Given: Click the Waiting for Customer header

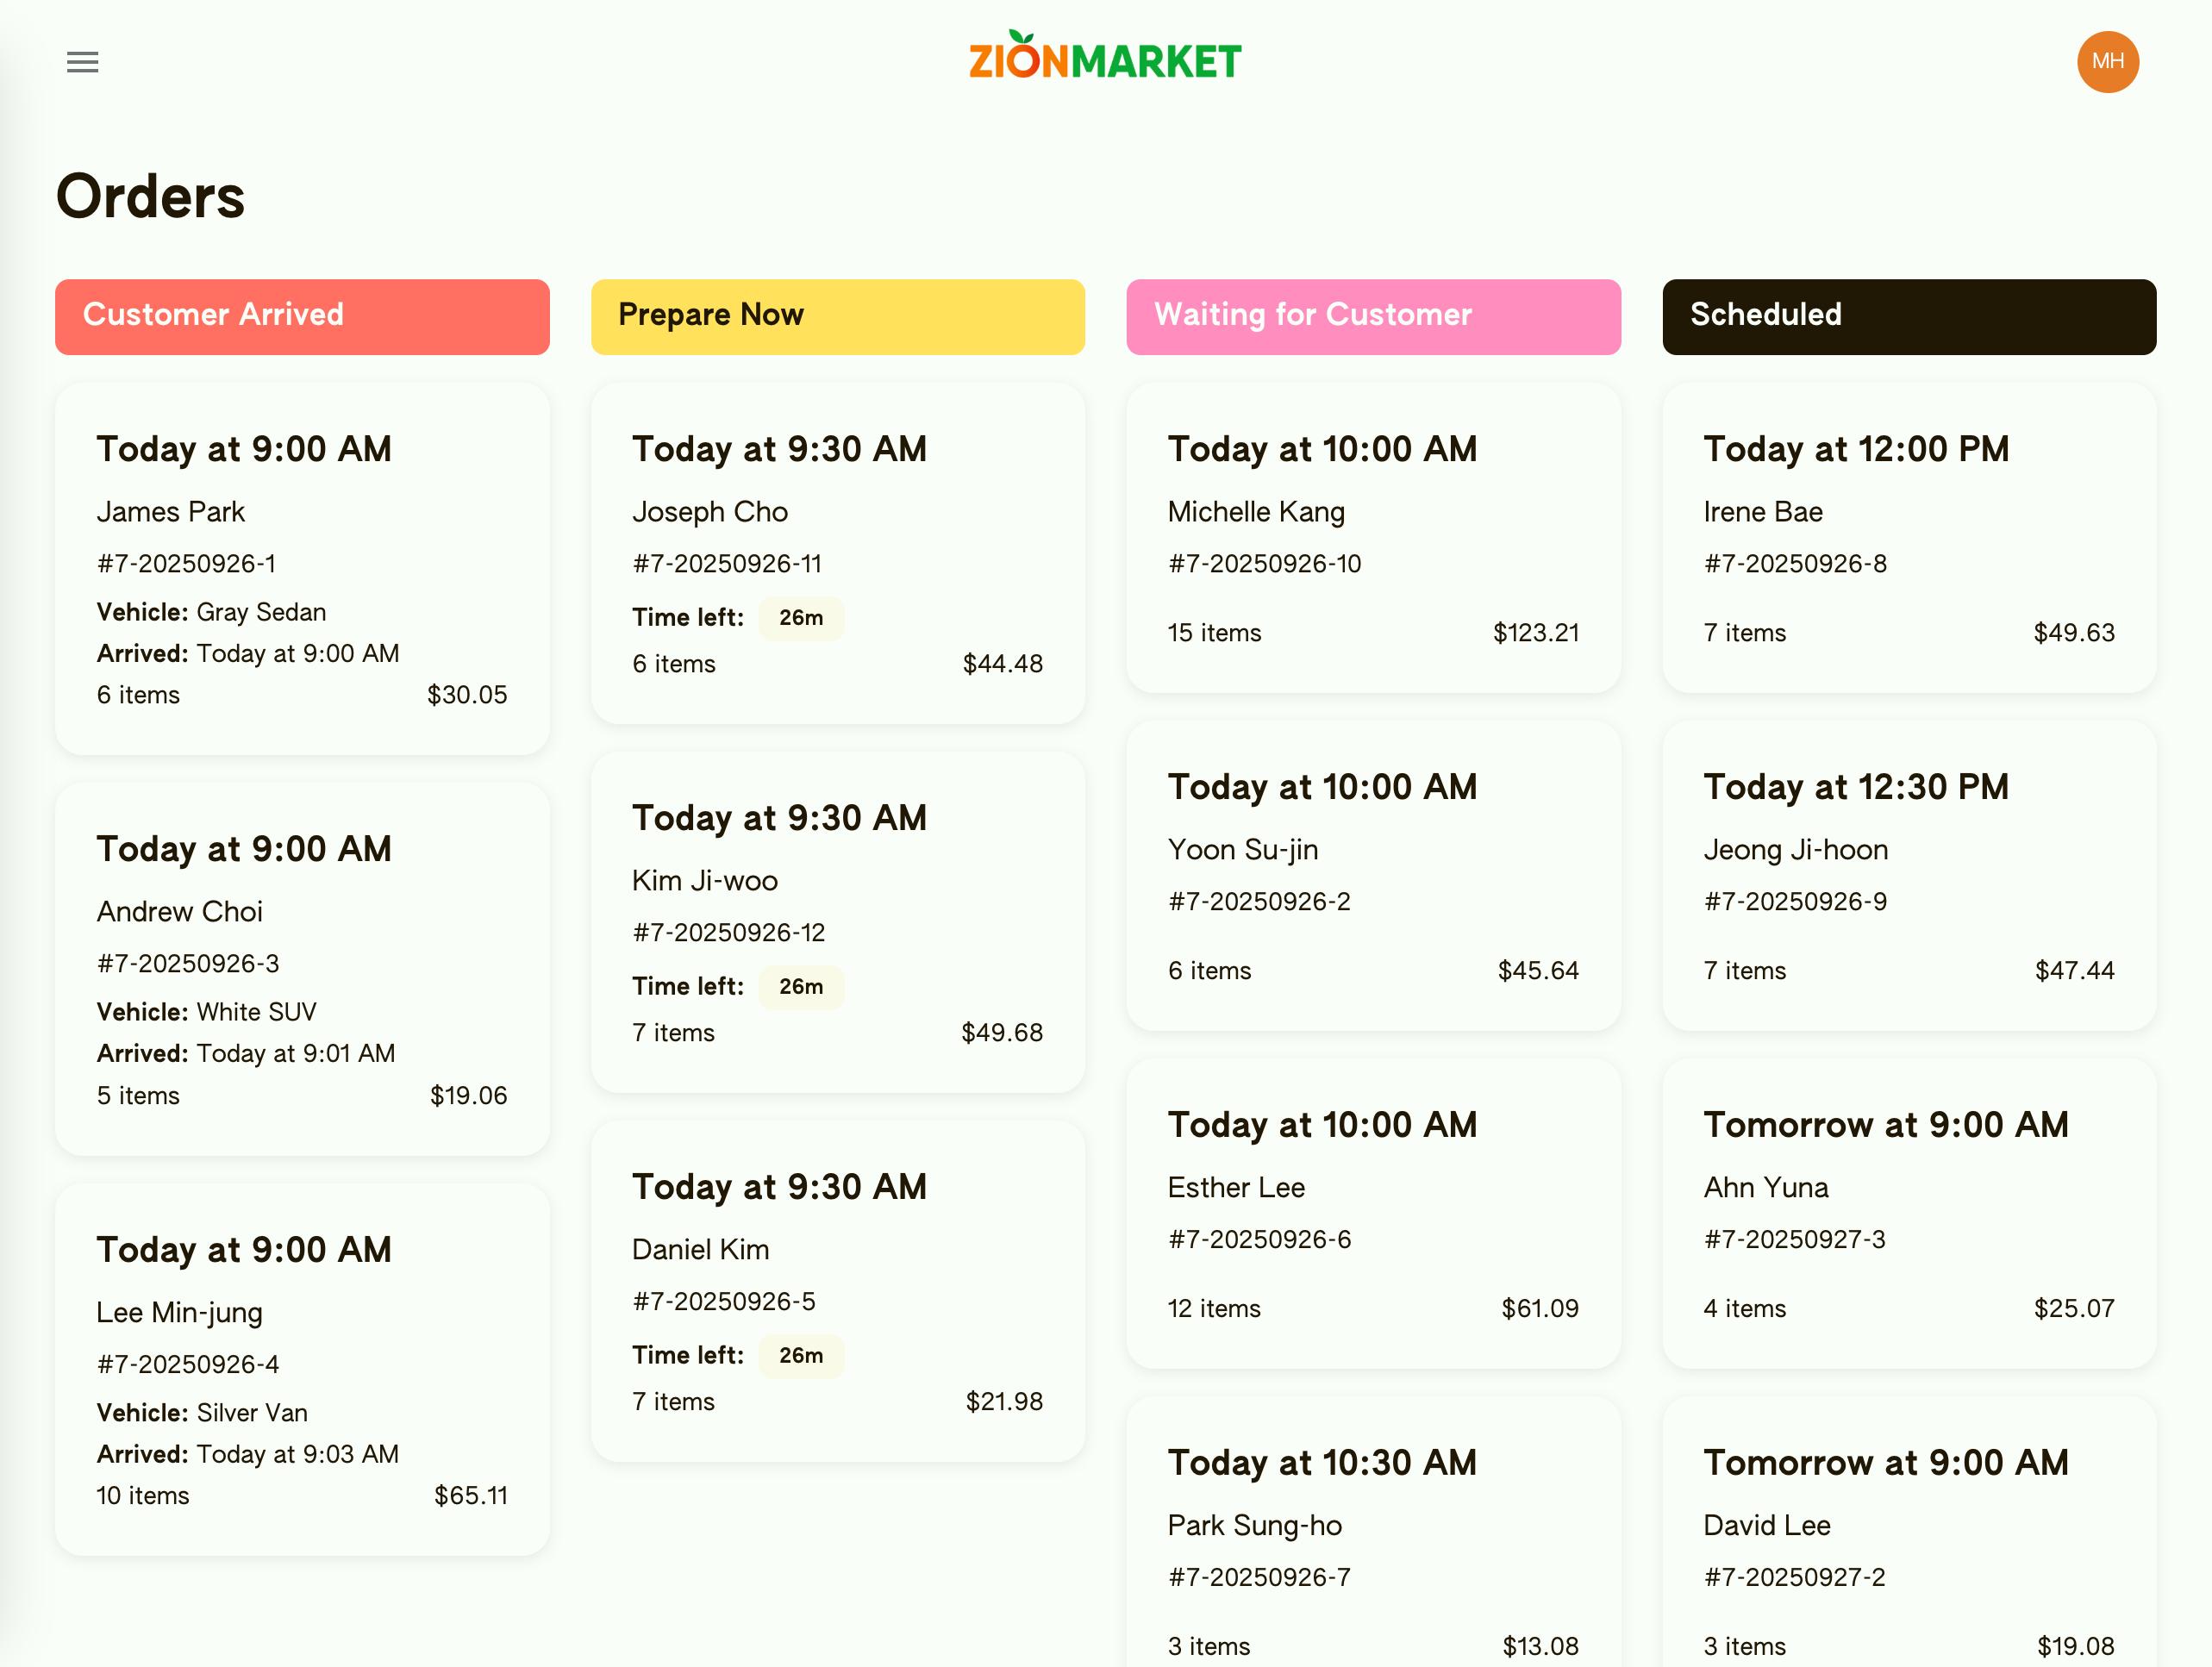Looking at the screenshot, I should point(1372,316).
